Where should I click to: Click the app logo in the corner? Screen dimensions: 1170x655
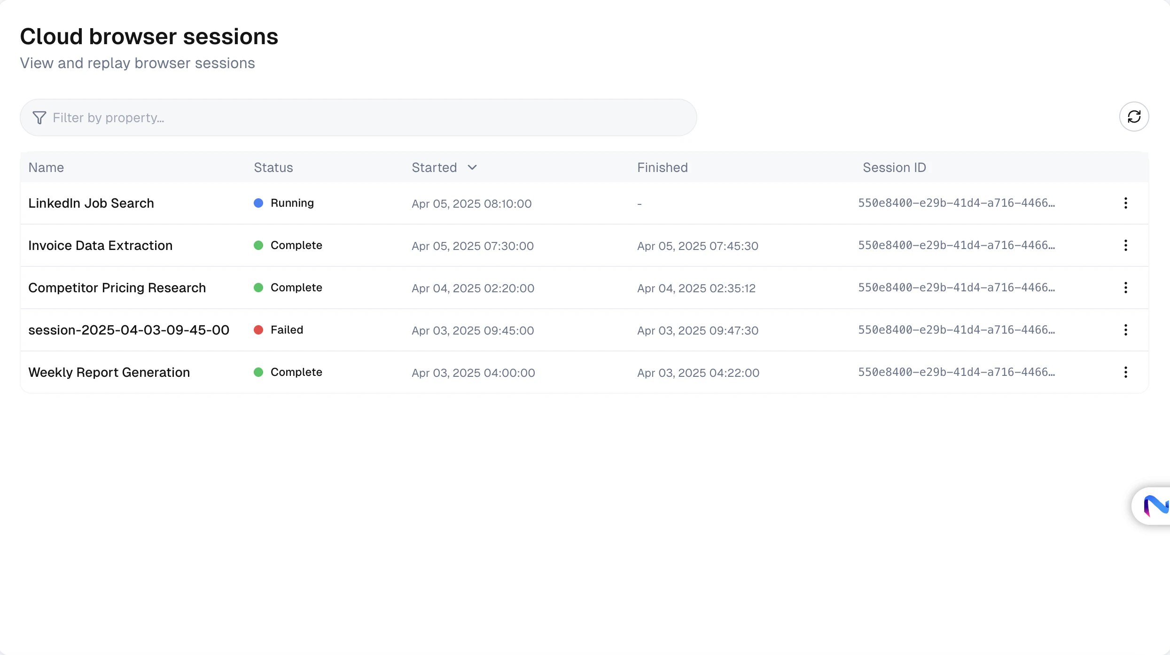click(x=1157, y=507)
